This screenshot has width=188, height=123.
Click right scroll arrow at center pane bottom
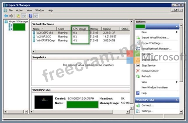128,112
